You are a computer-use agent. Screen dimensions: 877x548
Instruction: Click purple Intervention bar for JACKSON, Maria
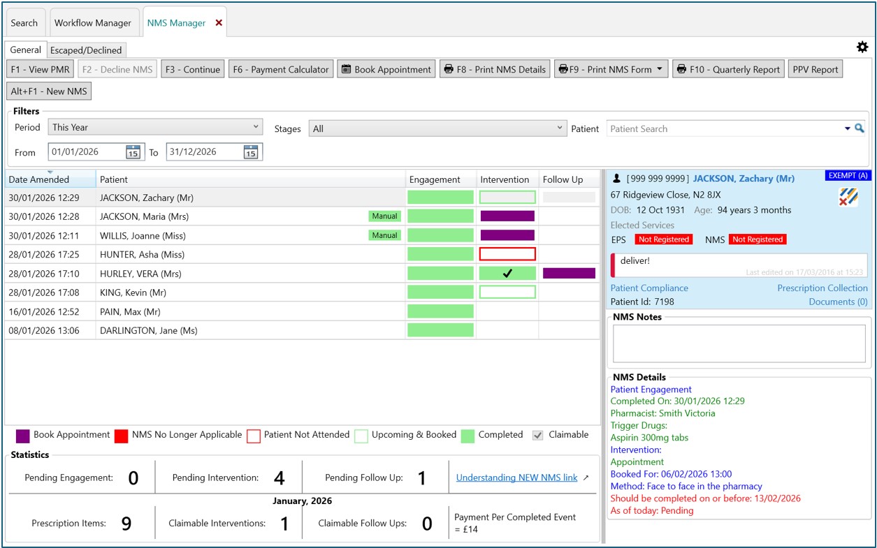tap(507, 216)
